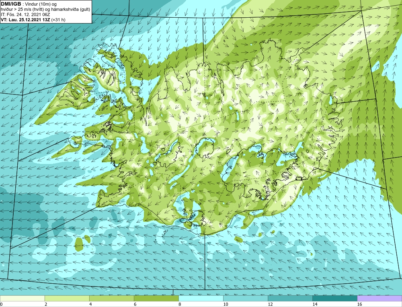Screen dimensions: 402x307
Task: Click the '(+31 h)' forecast offset text
Action: (x=58, y=20)
